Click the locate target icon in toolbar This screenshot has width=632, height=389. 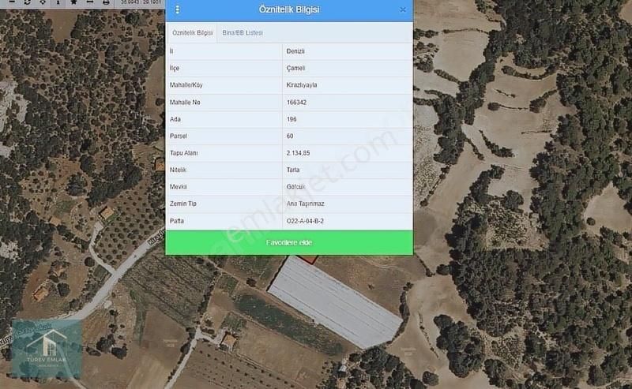pyautogui.click(x=43, y=2)
